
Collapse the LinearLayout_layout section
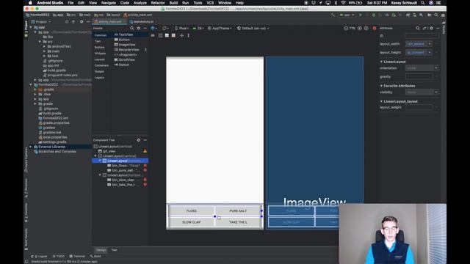[x=381, y=101]
